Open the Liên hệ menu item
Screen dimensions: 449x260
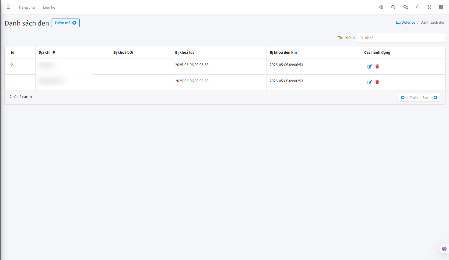tap(49, 7)
